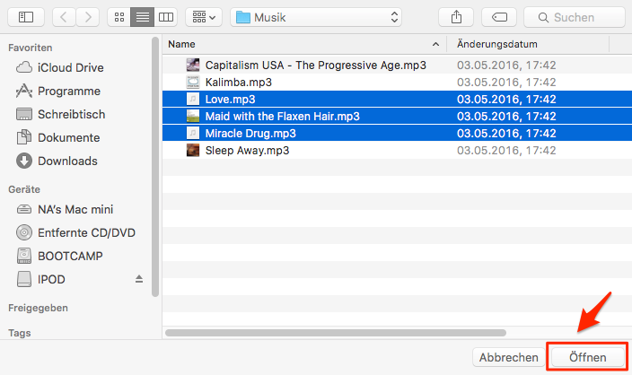
Task: Eject the IPOD device
Action: [x=139, y=279]
